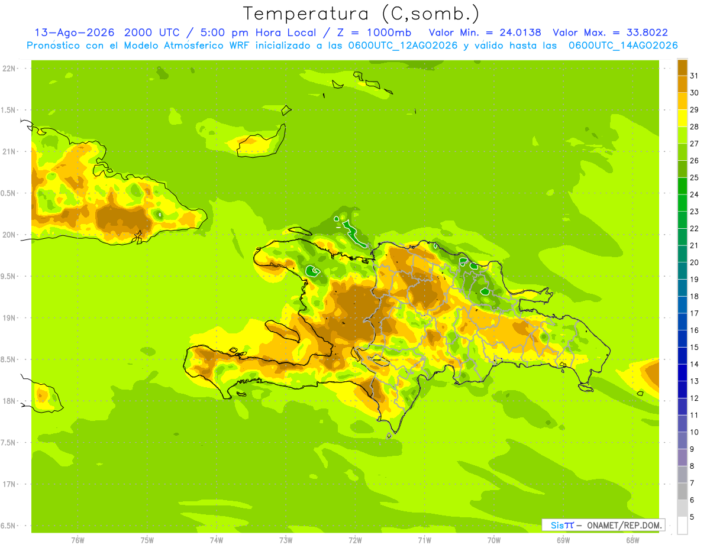
Task: Click the '0600UTC_14AGO2026' valid-until timestamp
Action: (623, 46)
